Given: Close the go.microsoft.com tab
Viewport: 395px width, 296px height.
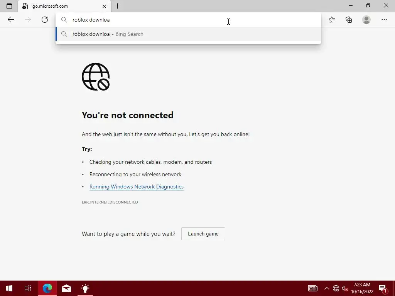Looking at the screenshot, I should 104,6.
